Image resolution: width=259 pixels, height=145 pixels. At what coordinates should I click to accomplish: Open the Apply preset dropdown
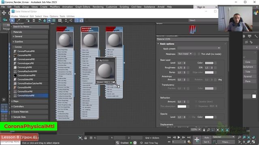click(x=199, y=48)
